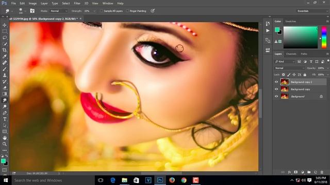Image resolution: width=330 pixels, height=185 pixels.
Task: Select the Pen tool
Action: pos(5,113)
